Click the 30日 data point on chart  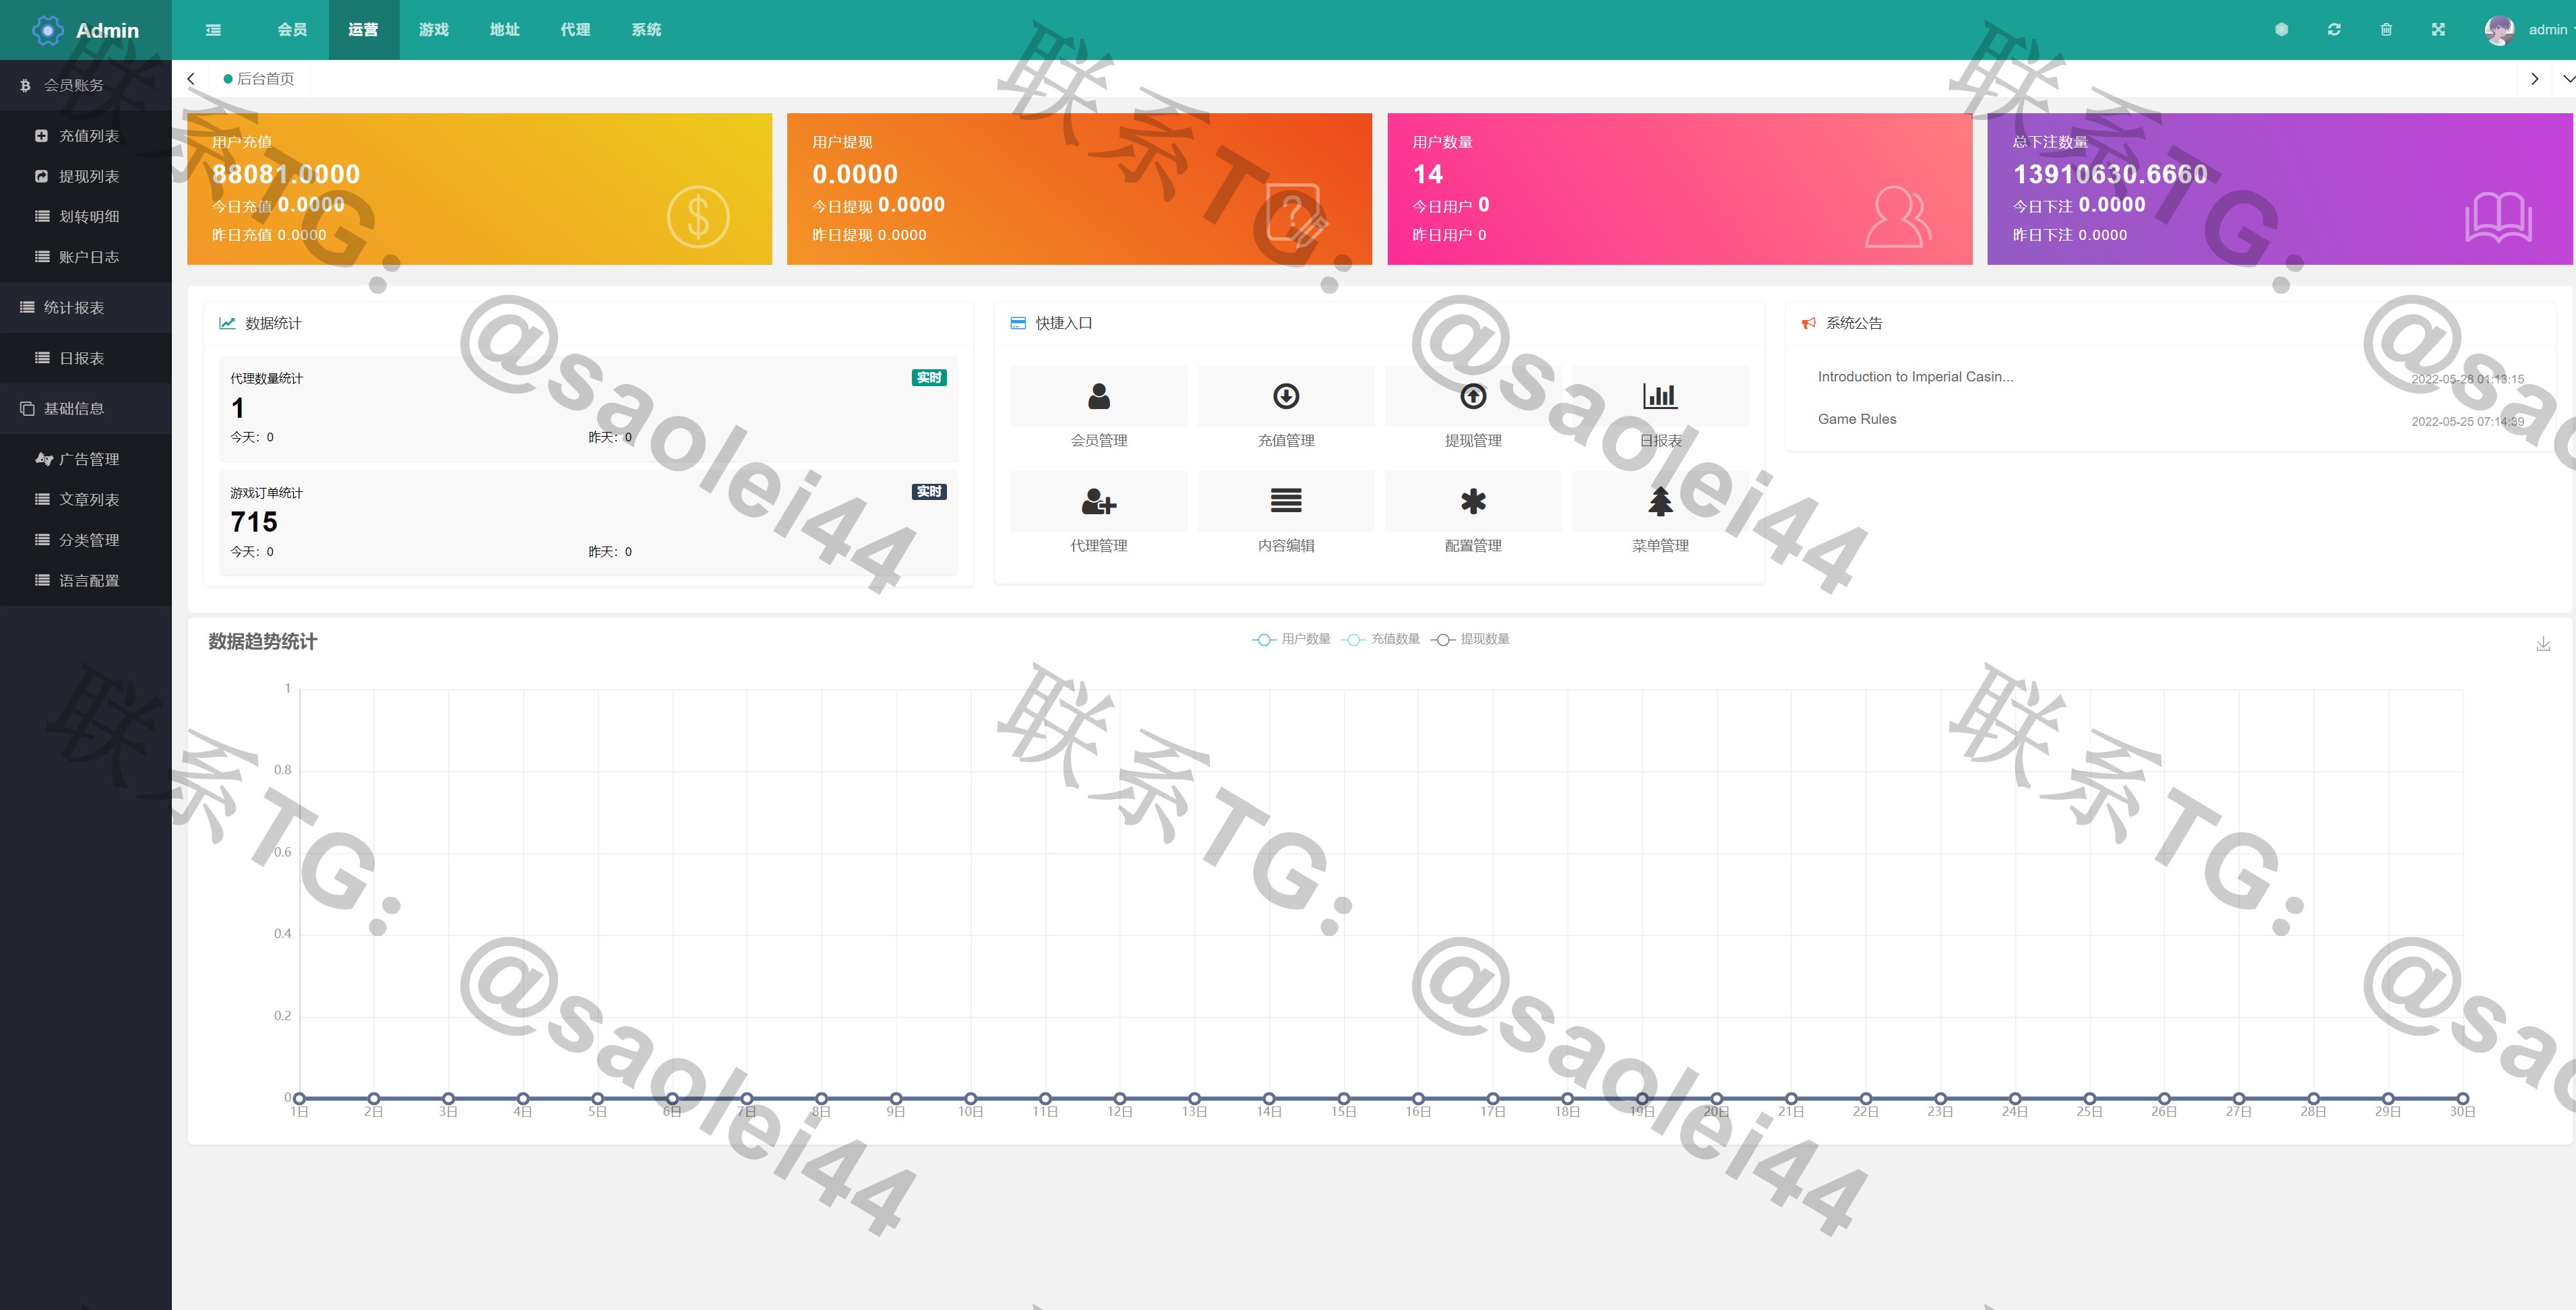click(x=2462, y=1098)
